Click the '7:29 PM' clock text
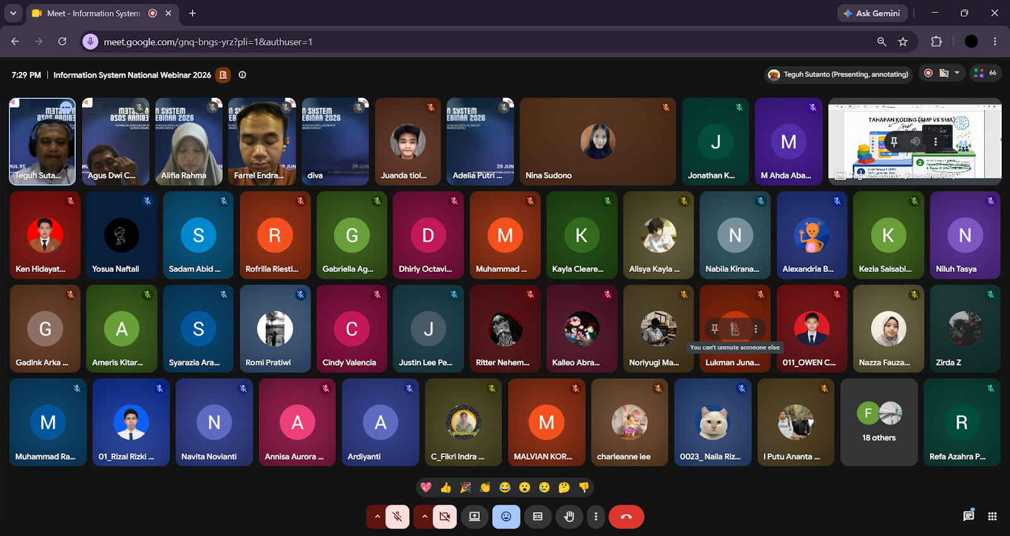This screenshot has height=536, width=1010. click(26, 75)
